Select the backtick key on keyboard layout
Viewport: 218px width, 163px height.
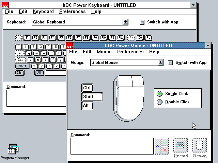pos(18,47)
